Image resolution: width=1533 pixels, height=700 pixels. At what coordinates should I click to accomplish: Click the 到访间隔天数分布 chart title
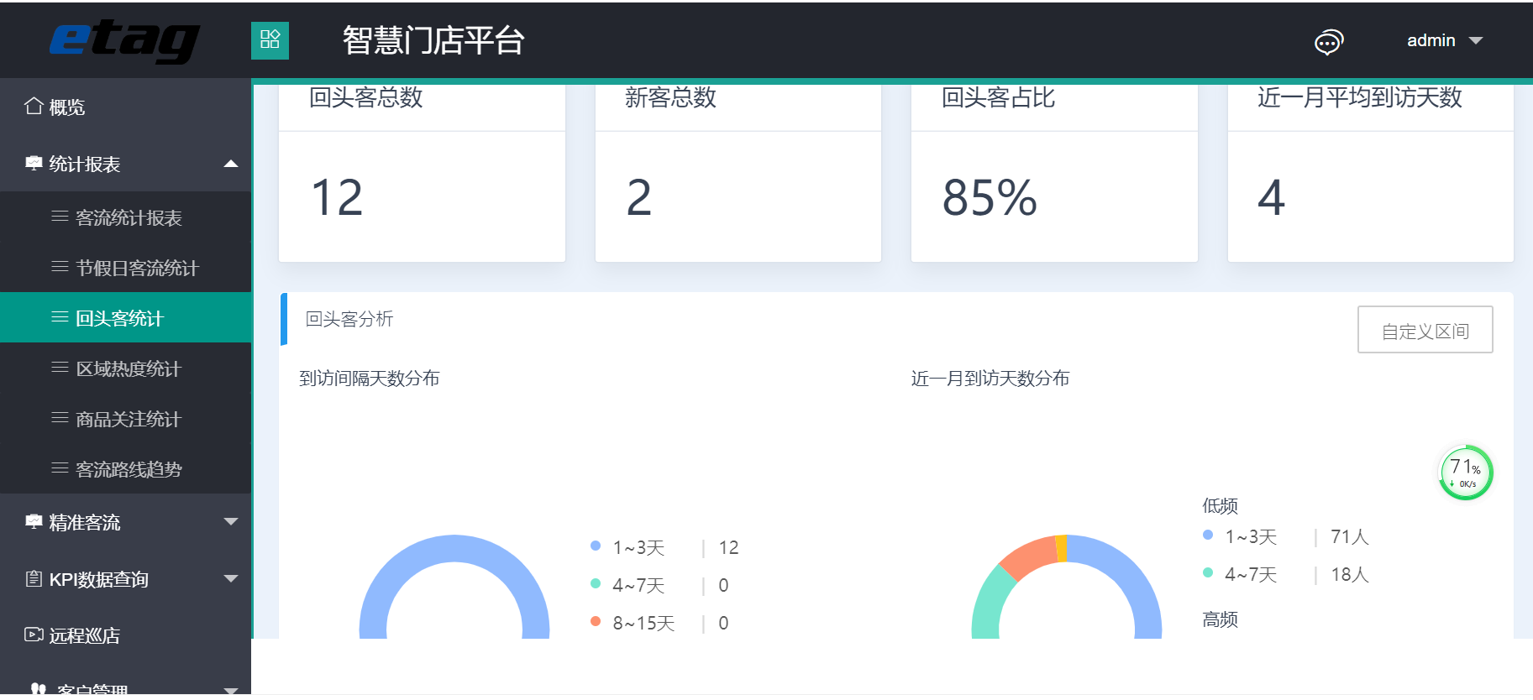tap(370, 379)
